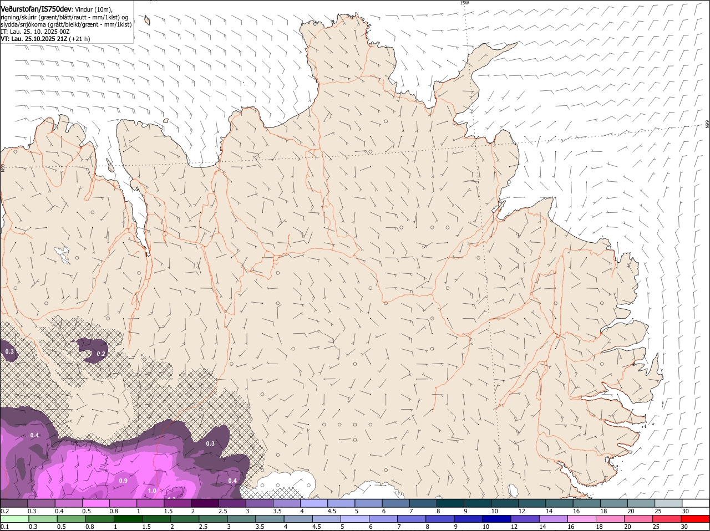Click the '(+21 h)' forecast offset text
The width and height of the screenshot is (710, 531).
[x=80, y=39]
